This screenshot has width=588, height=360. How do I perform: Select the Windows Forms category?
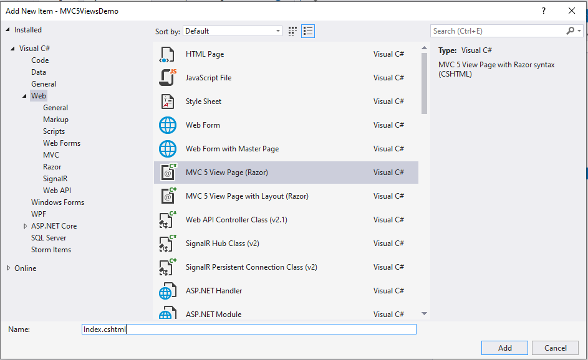(57, 202)
